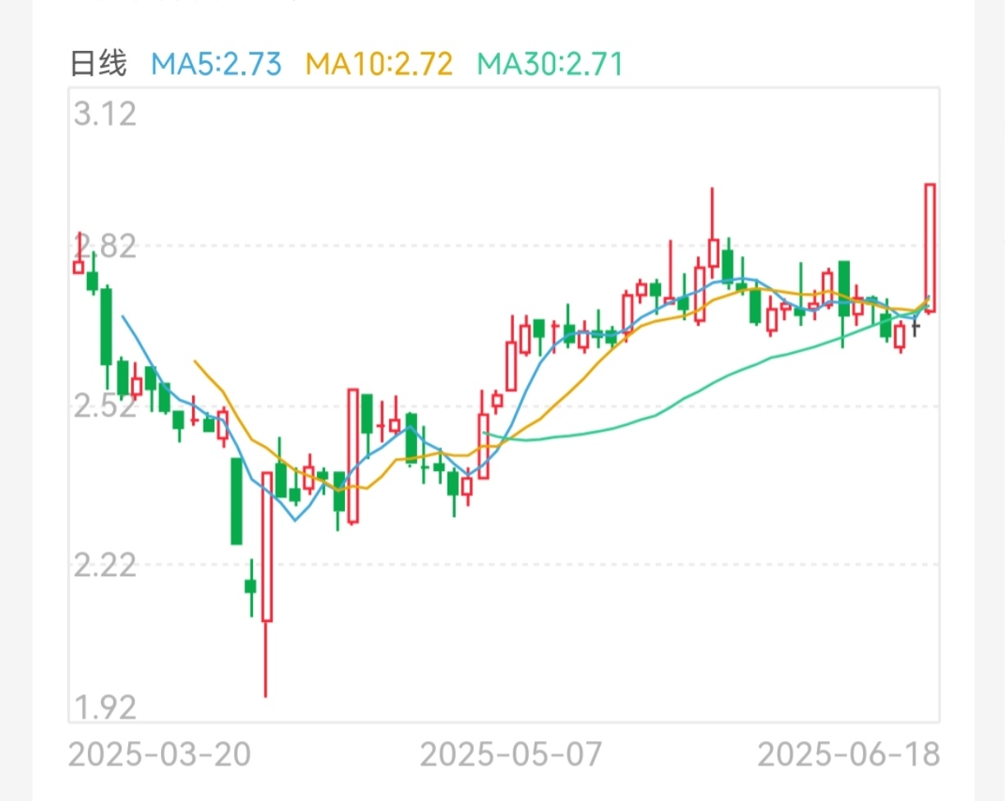Select the large green candle before the low
The width and height of the screenshot is (1005, 801).
click(x=236, y=501)
